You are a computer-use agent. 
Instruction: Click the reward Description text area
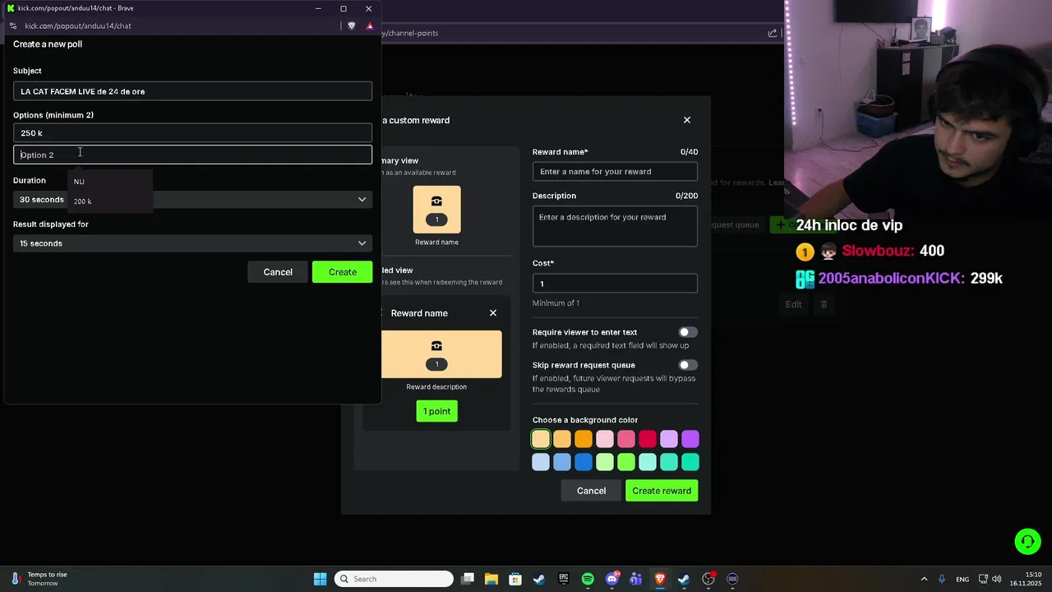[x=615, y=226]
